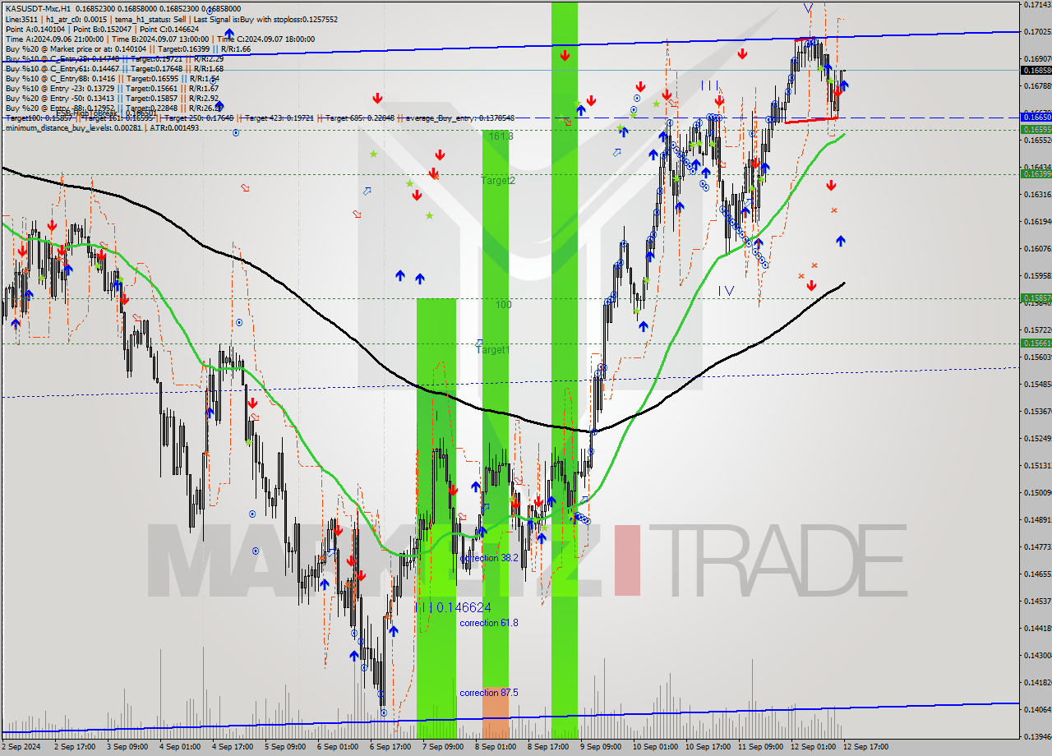Click the 0.16076 price axis label
This screenshot has width=1052, height=756.
[1038, 249]
